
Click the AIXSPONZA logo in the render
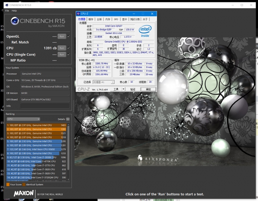[x=158, y=159]
